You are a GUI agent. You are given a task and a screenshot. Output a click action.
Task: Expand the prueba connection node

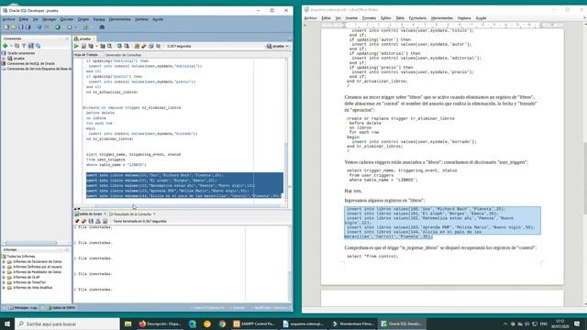(x=4, y=59)
